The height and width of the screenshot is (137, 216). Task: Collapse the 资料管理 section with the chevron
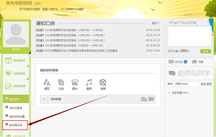(x=44, y=99)
